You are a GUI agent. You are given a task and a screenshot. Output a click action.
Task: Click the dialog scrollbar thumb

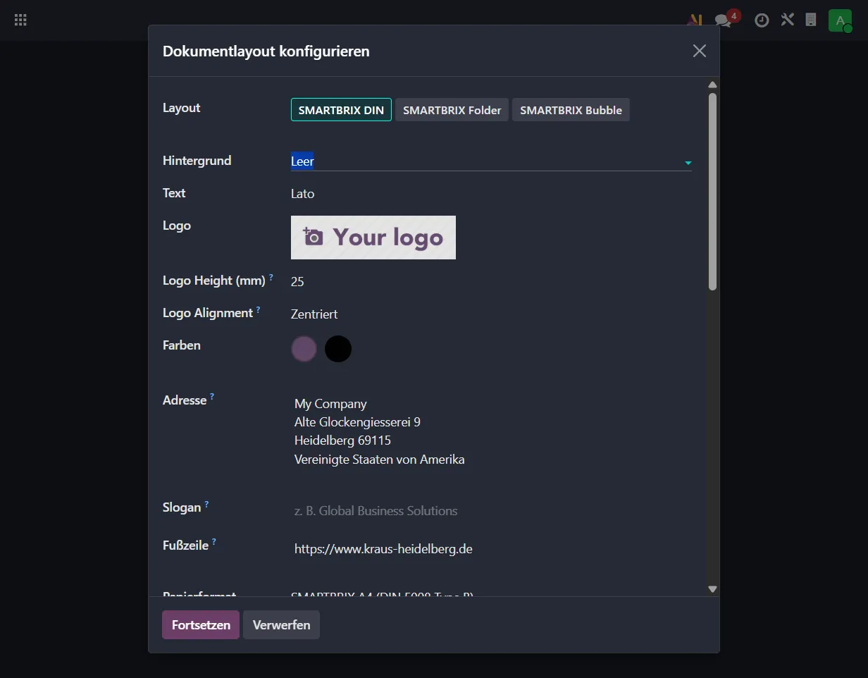tap(712, 192)
